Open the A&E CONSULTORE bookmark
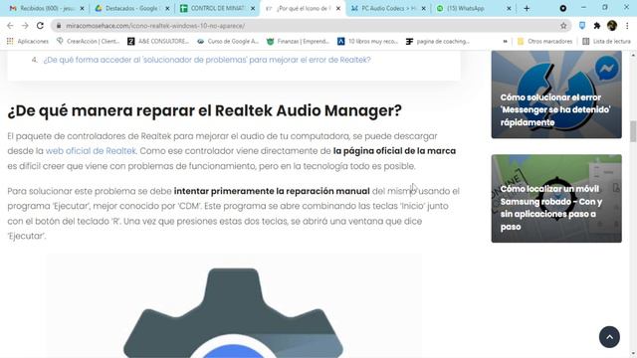This screenshot has height=358, width=637. click(x=158, y=41)
